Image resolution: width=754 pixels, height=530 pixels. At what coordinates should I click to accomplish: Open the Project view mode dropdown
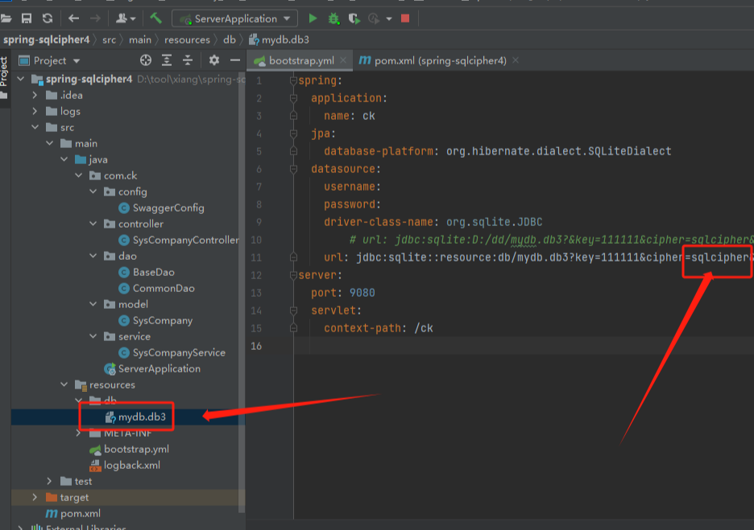pos(77,61)
